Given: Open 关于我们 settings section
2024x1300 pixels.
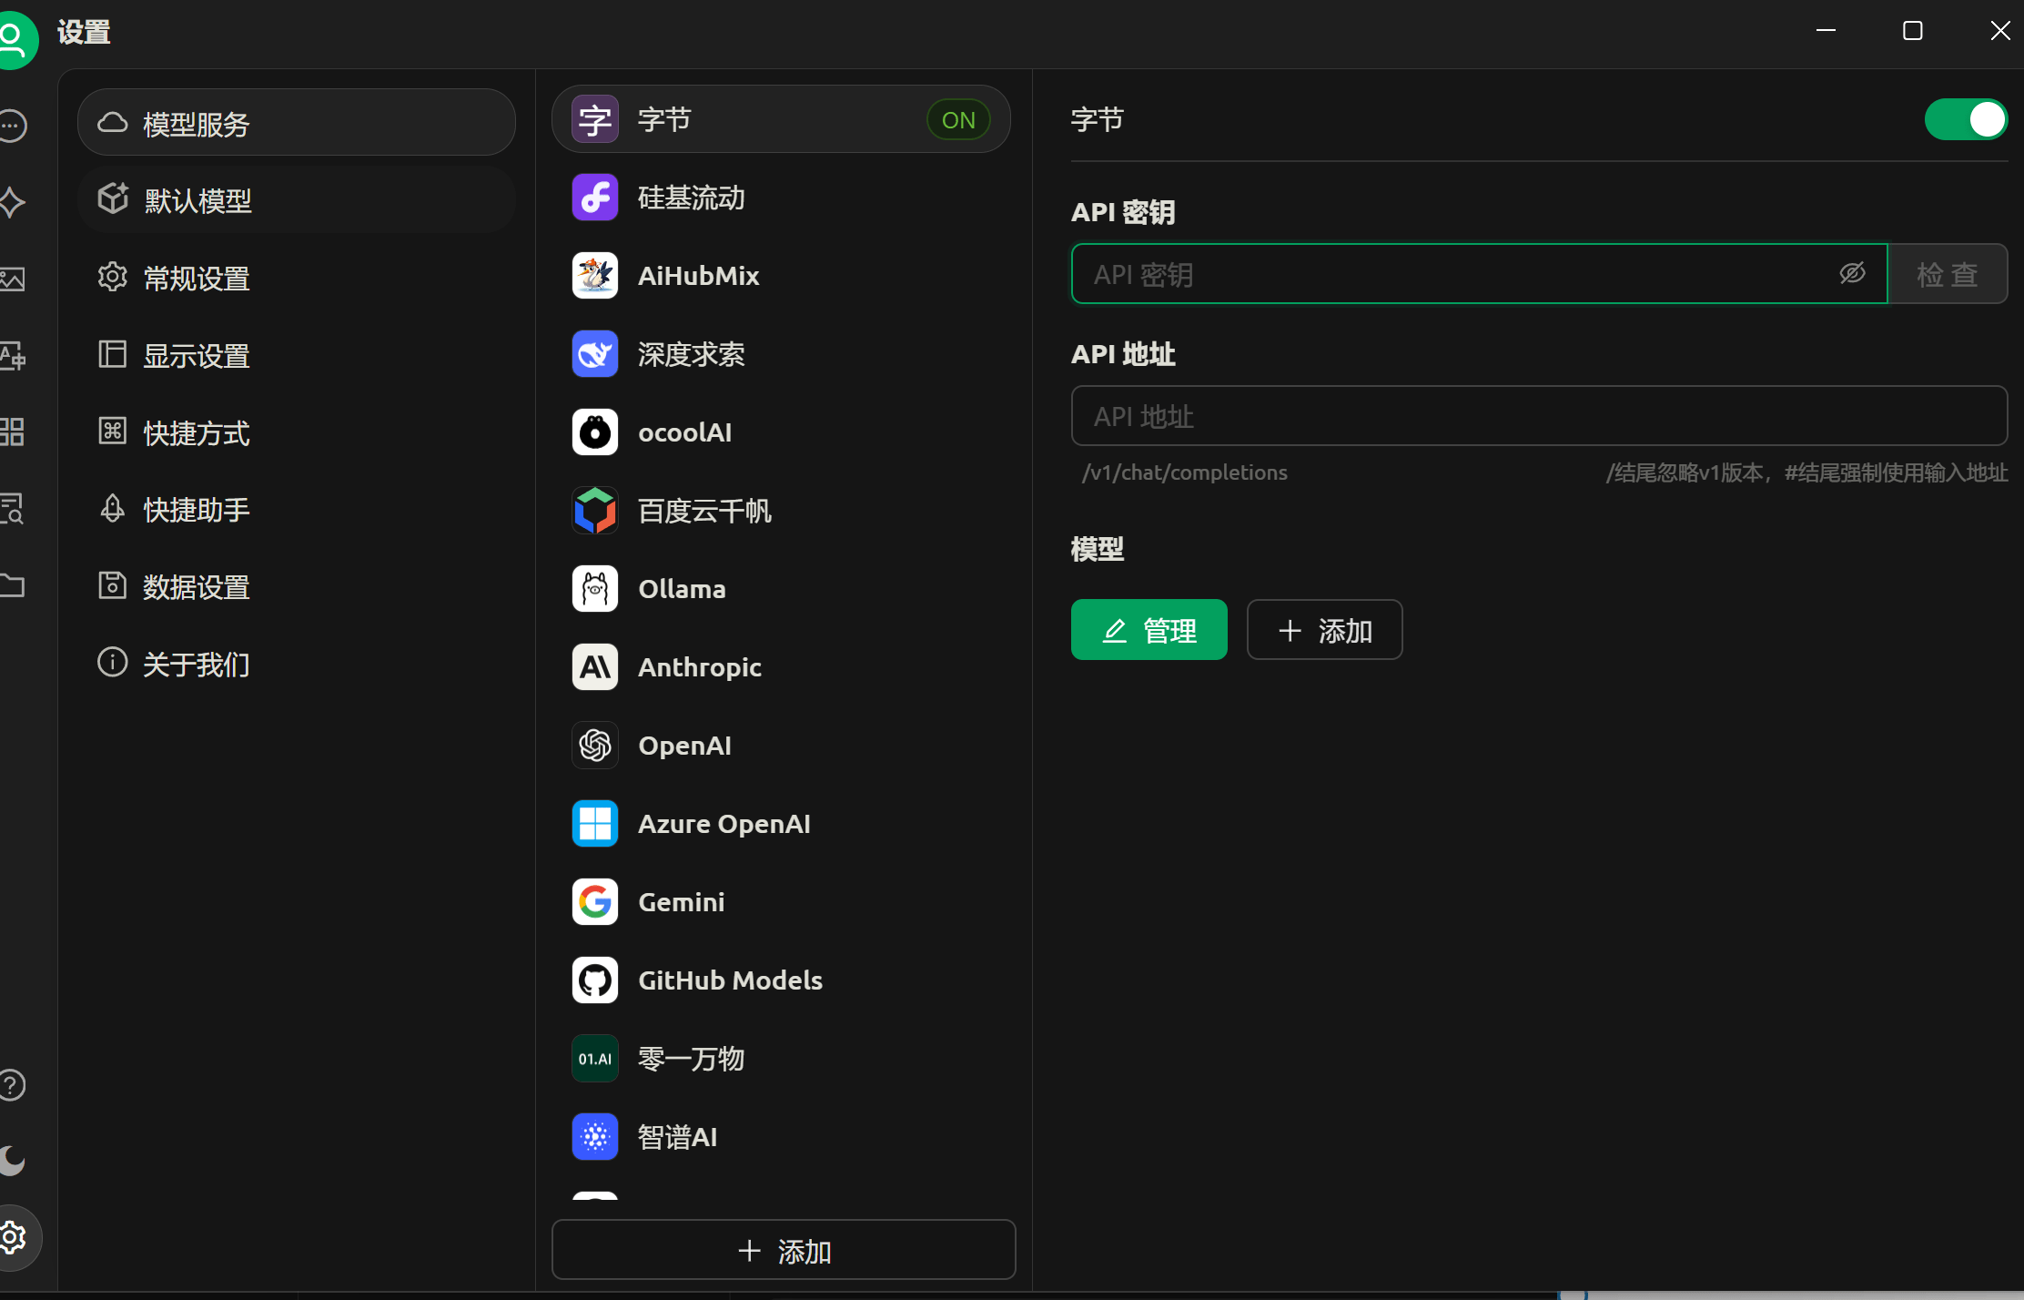Looking at the screenshot, I should click(x=297, y=664).
